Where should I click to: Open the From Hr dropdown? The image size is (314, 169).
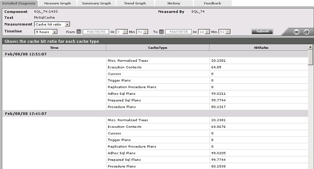pyautogui.click(x=122, y=32)
